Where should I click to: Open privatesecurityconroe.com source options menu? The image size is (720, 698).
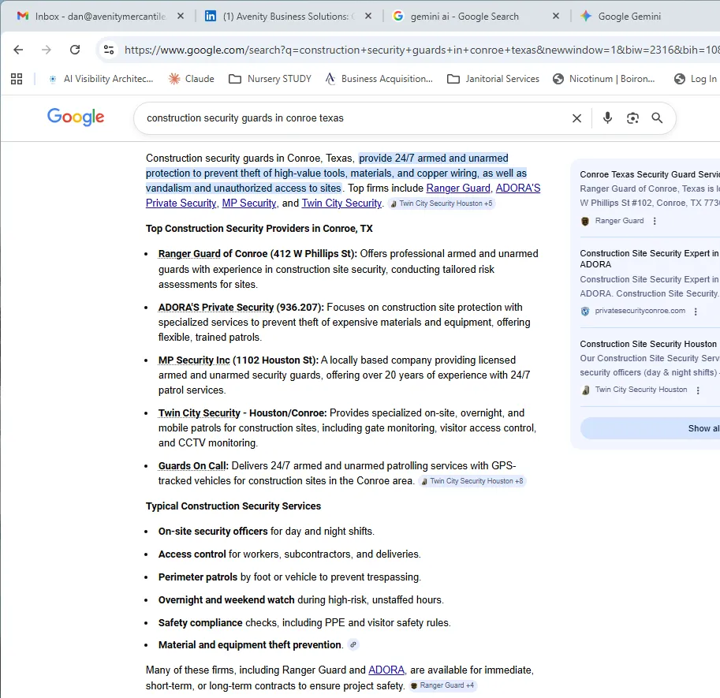pyautogui.click(x=696, y=312)
